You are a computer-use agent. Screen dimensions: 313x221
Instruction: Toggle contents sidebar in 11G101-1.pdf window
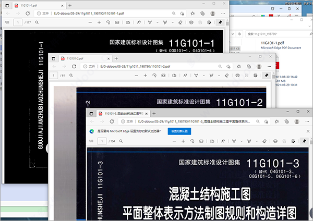click(7, 22)
